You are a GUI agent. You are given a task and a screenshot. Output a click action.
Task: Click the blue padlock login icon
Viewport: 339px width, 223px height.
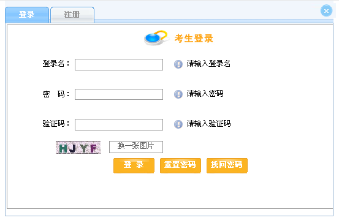point(156,38)
